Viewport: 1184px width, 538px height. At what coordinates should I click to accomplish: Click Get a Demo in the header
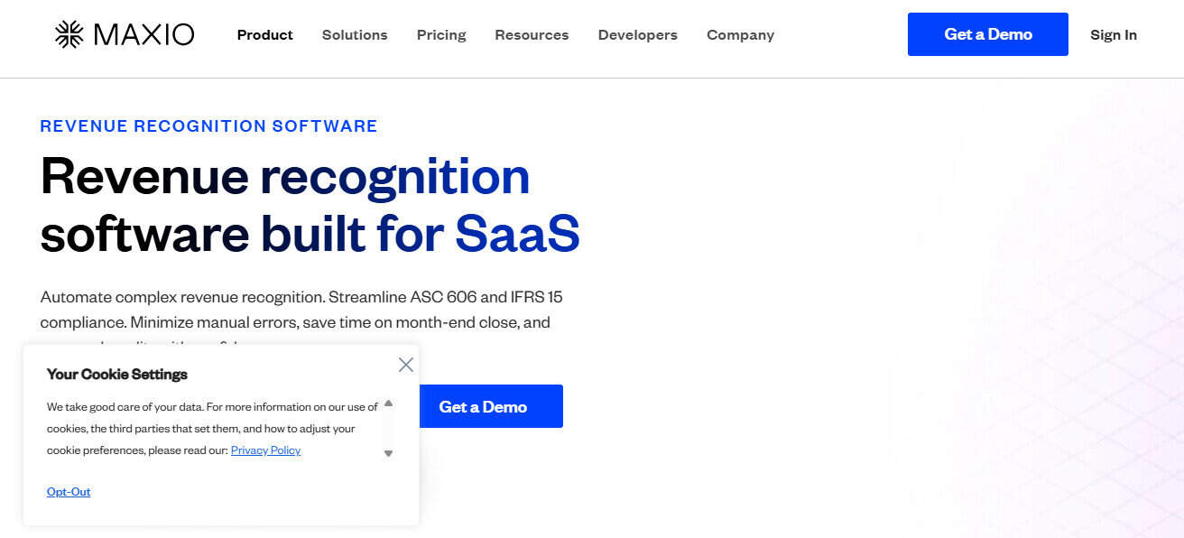[x=987, y=33]
